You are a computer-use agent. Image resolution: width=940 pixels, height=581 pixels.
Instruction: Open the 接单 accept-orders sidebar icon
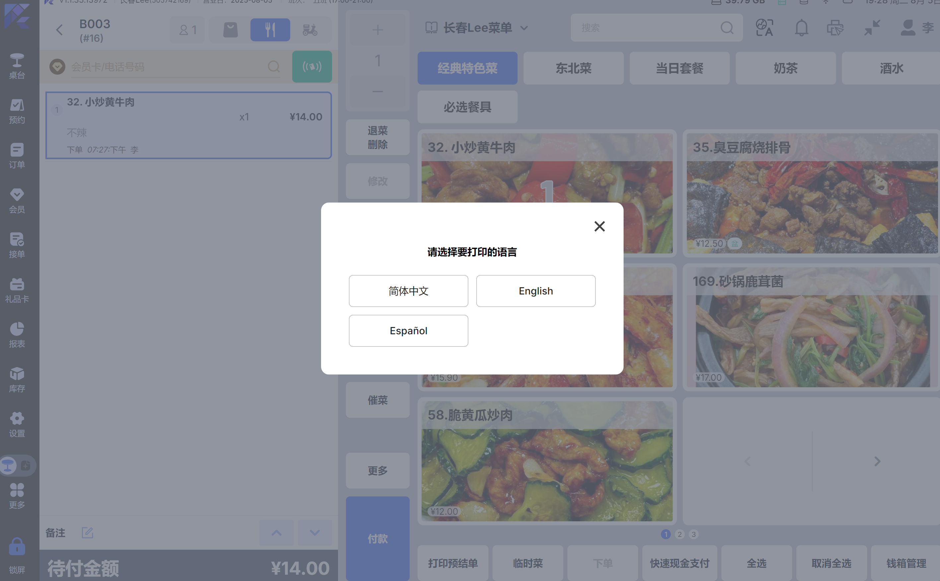click(x=17, y=245)
